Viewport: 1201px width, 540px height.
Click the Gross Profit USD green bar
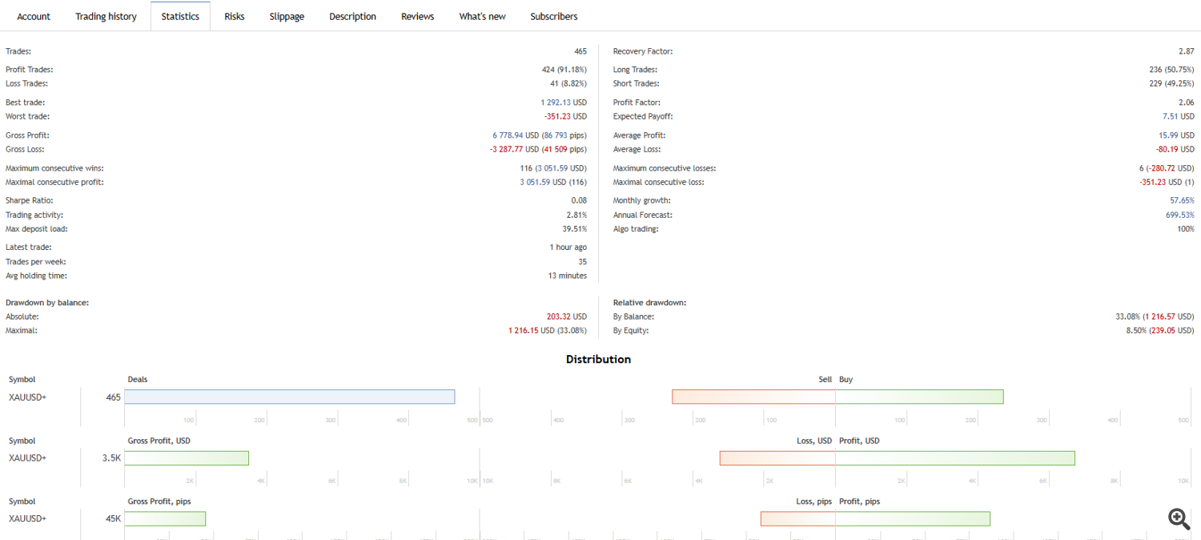187,457
